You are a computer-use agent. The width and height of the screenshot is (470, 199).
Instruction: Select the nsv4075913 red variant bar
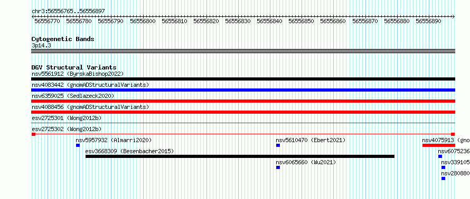pyautogui.click(x=439, y=145)
